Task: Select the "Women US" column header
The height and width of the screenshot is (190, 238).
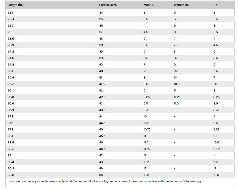Action: pos(181,5)
